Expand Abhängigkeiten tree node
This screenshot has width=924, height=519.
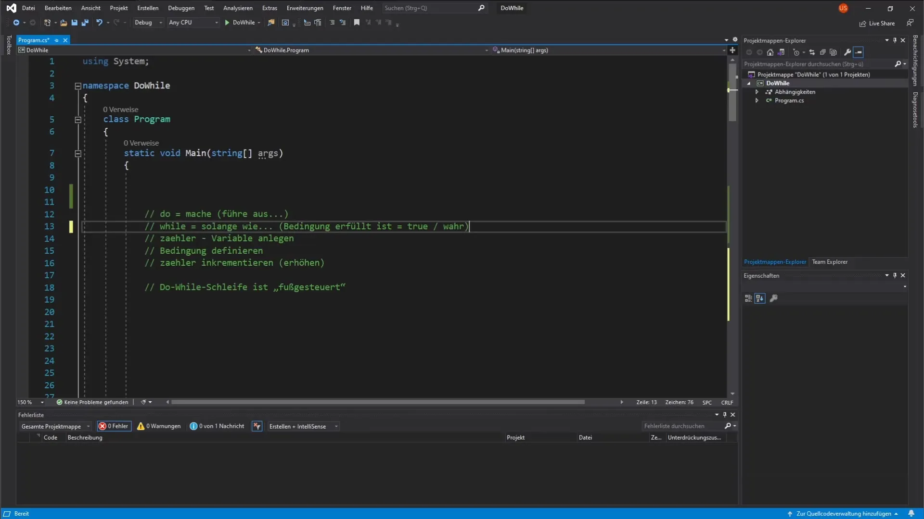pyautogui.click(x=757, y=92)
